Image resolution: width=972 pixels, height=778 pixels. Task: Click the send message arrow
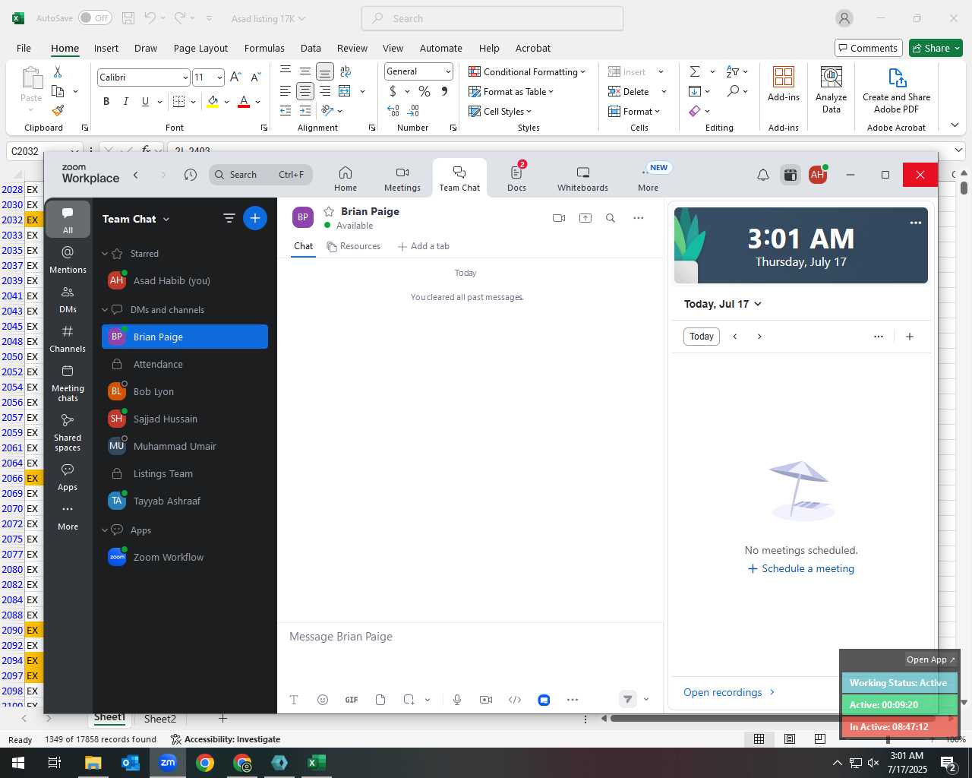627,700
